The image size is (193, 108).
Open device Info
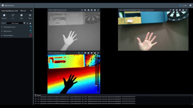21,17
